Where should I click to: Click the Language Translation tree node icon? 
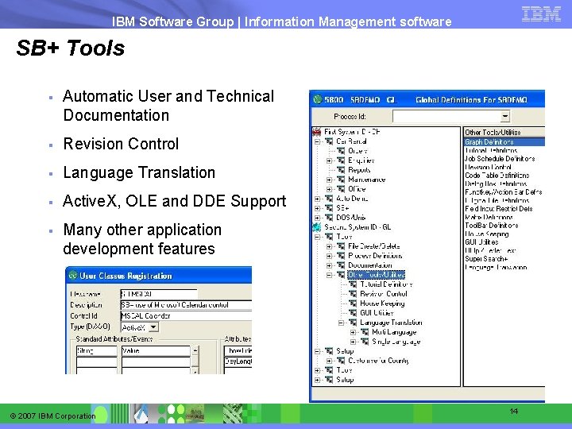click(x=353, y=322)
